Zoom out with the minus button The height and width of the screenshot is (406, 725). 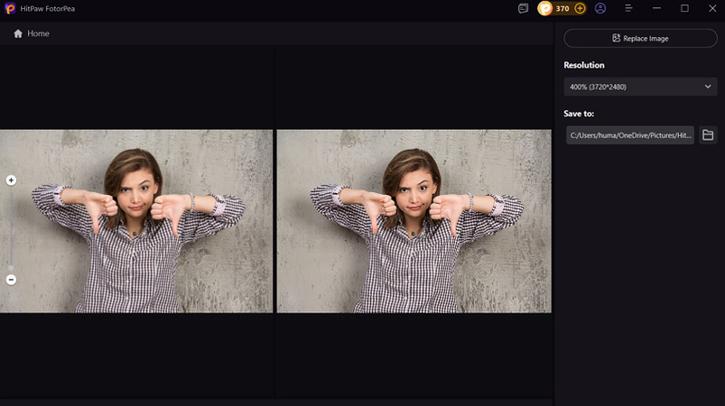[x=11, y=280]
